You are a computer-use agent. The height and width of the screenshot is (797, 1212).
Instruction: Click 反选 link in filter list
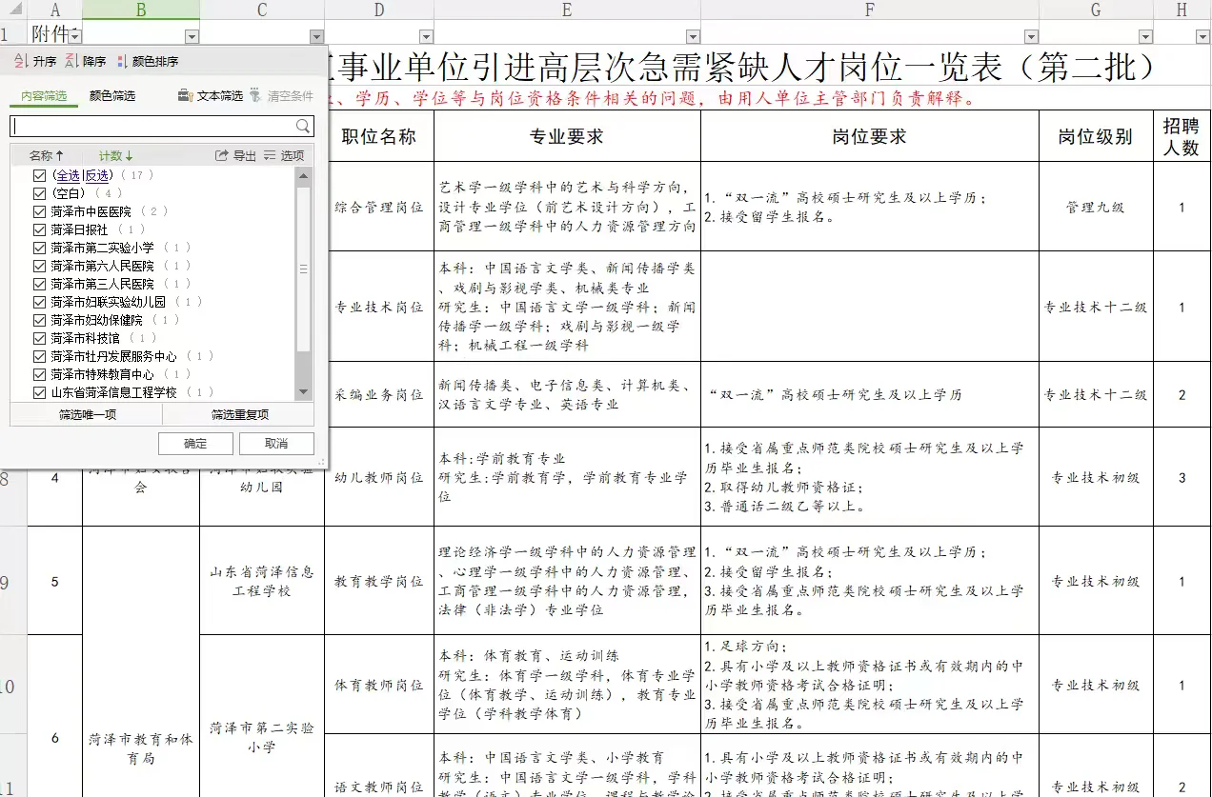coord(96,175)
